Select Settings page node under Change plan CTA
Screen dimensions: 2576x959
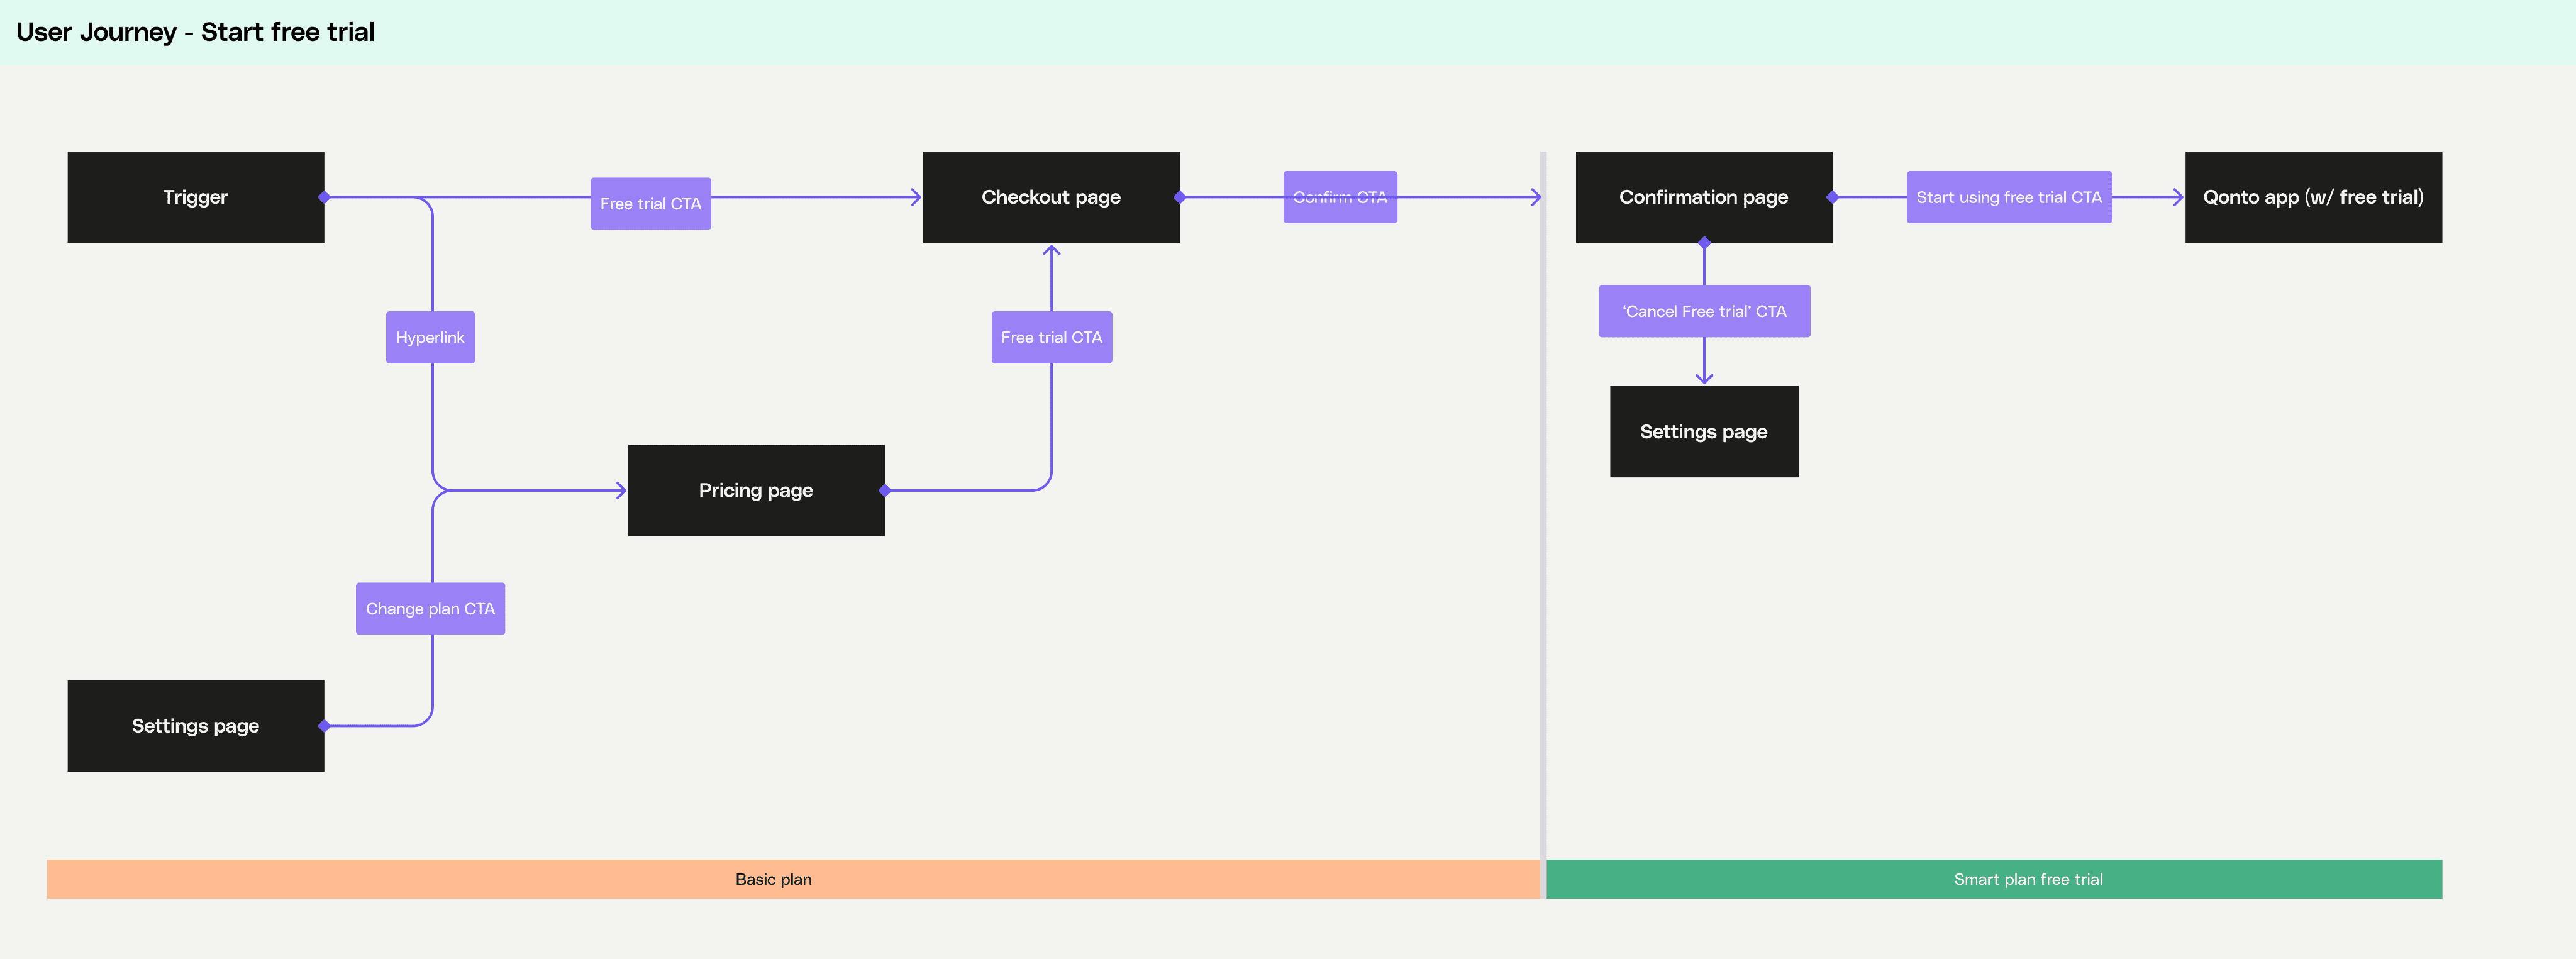click(196, 726)
